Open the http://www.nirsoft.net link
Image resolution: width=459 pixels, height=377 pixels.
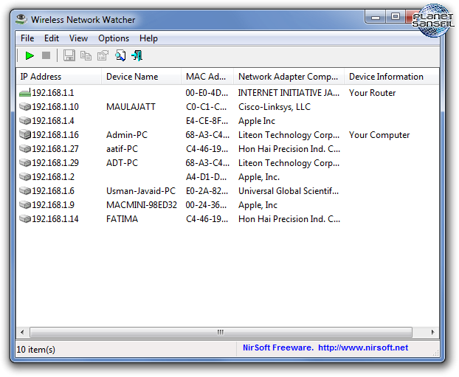pyautogui.click(x=363, y=347)
